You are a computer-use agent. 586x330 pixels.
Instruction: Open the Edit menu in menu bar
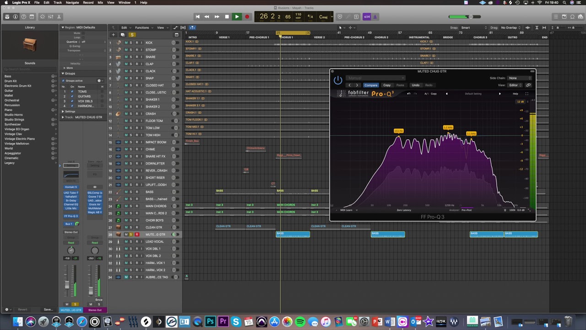(x=47, y=3)
